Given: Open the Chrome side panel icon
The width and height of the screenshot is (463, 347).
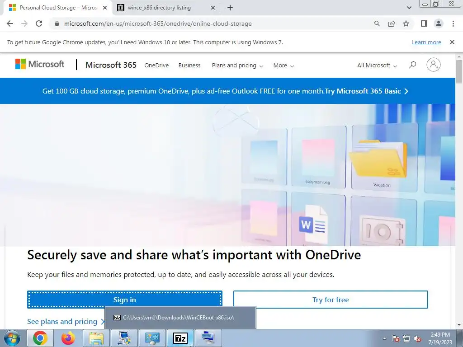Looking at the screenshot, I should (x=424, y=23).
